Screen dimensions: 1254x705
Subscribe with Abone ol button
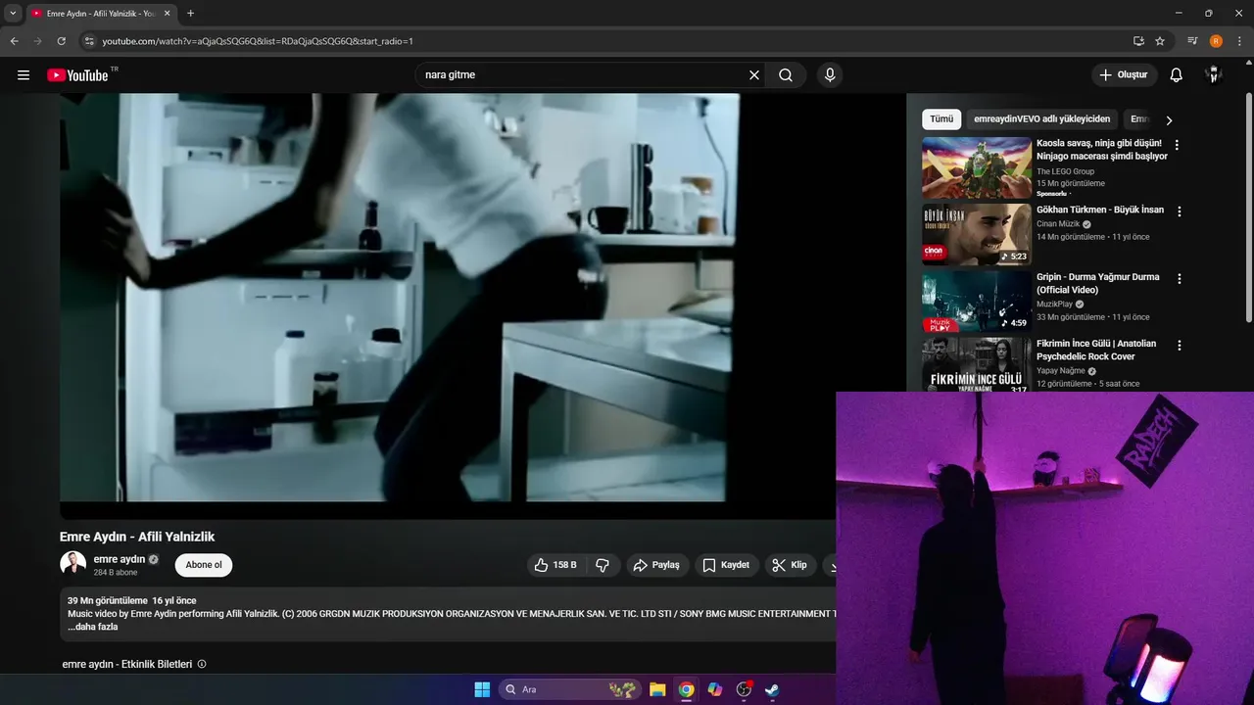pyautogui.click(x=204, y=565)
